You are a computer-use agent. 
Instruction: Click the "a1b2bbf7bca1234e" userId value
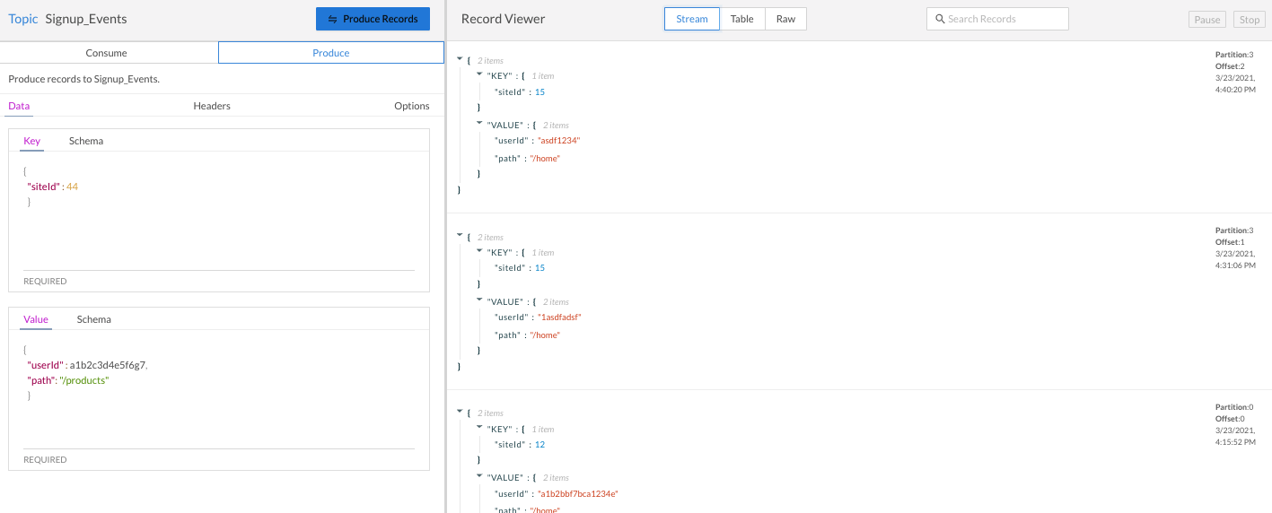[579, 494]
